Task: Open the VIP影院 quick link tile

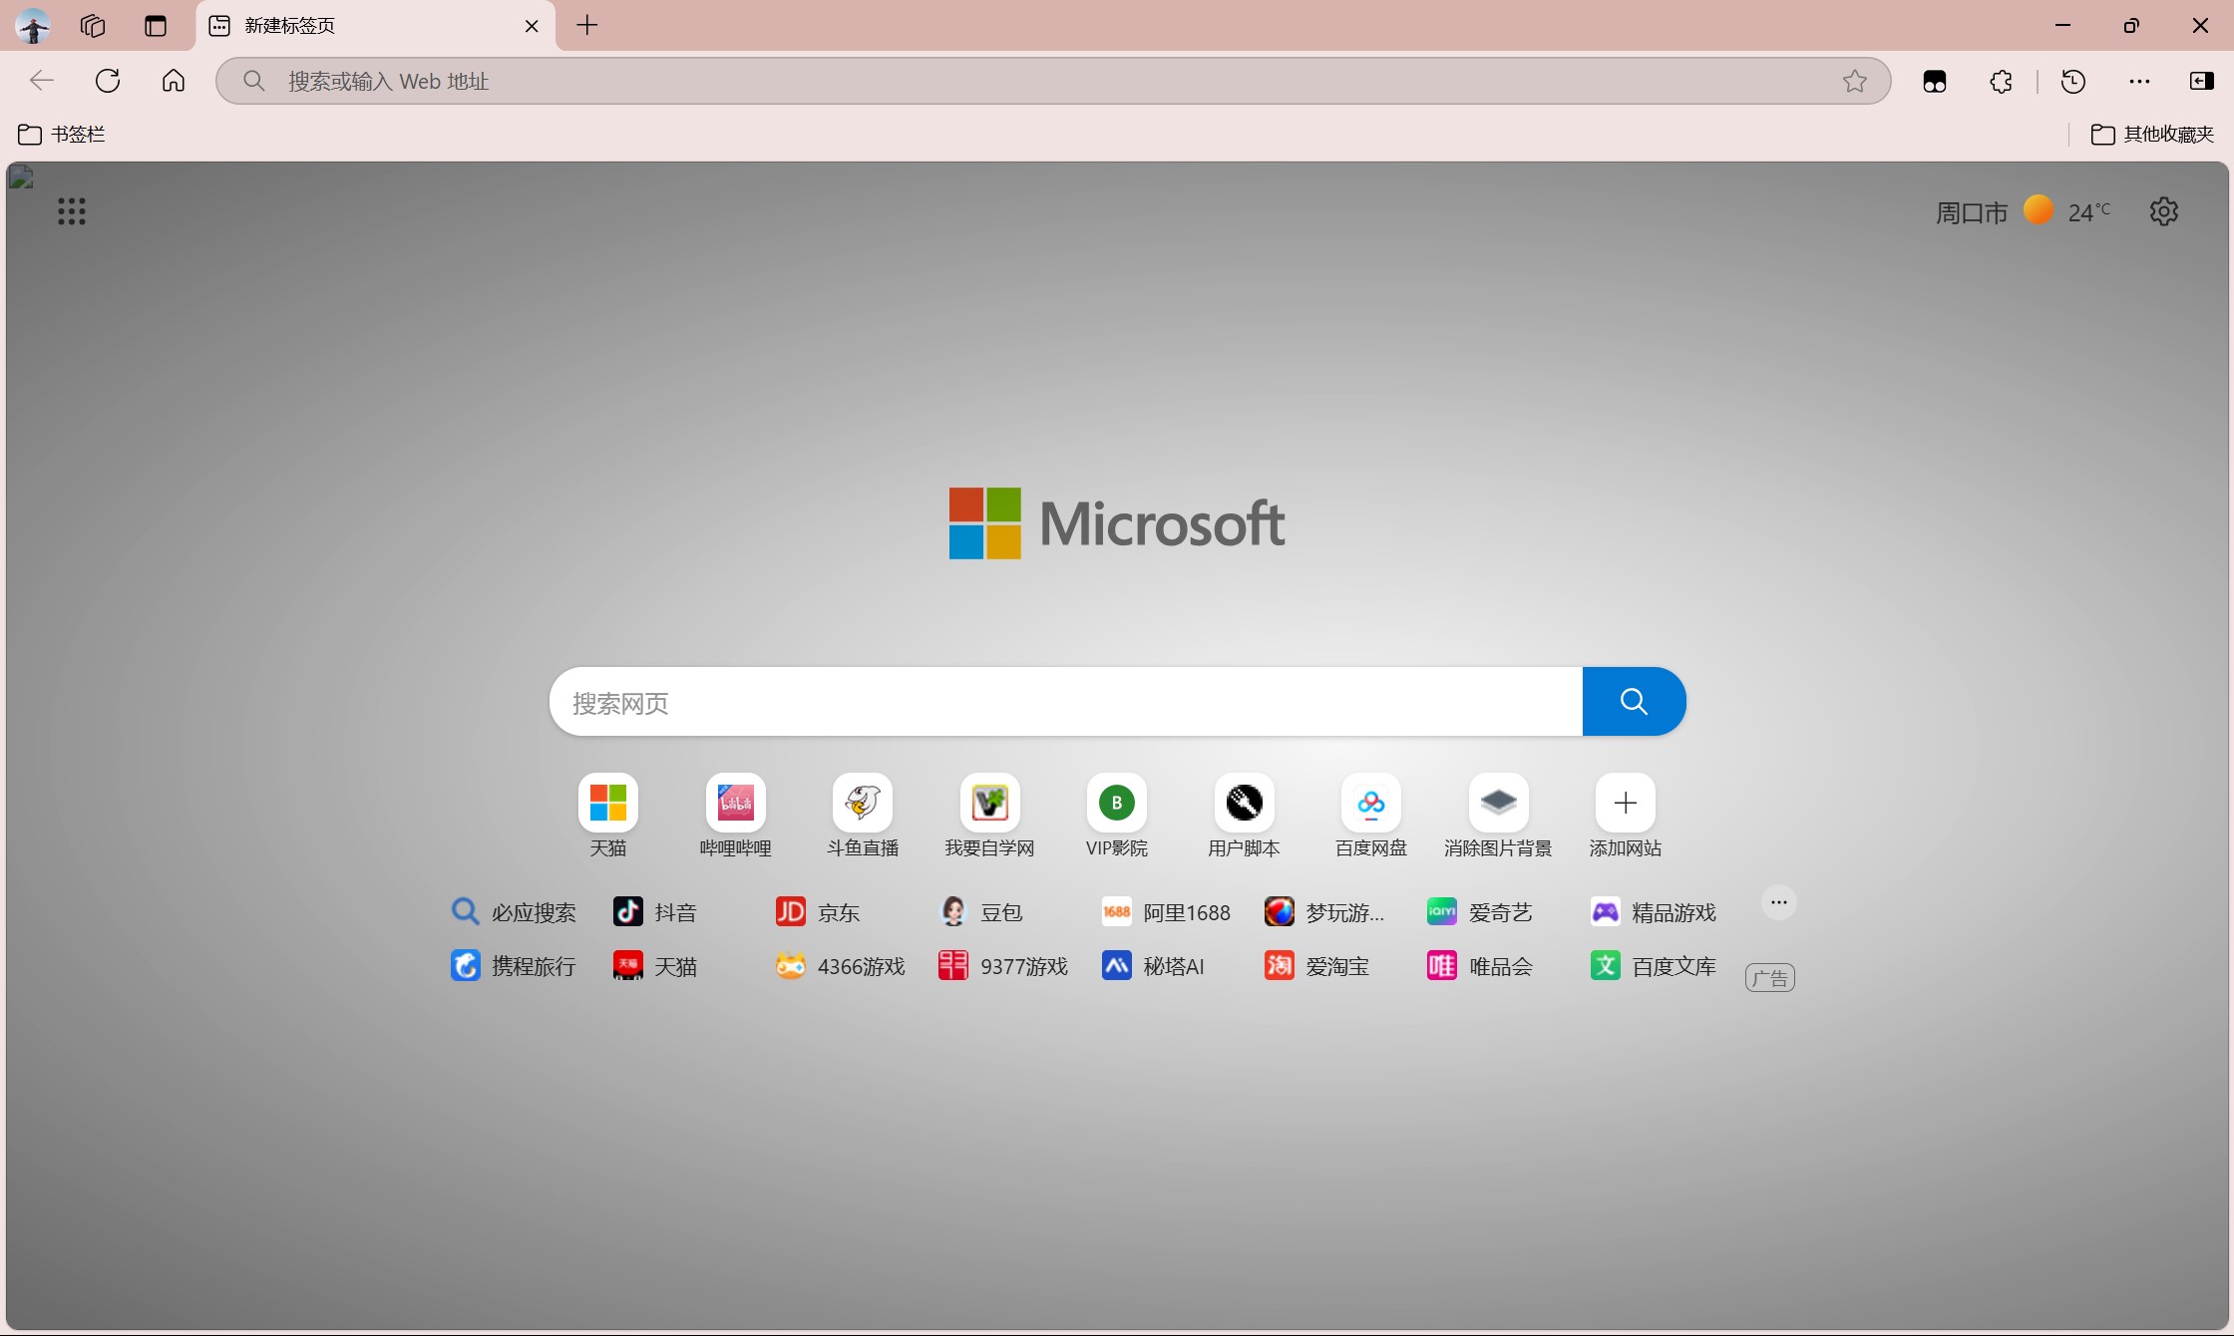Action: tap(1117, 817)
